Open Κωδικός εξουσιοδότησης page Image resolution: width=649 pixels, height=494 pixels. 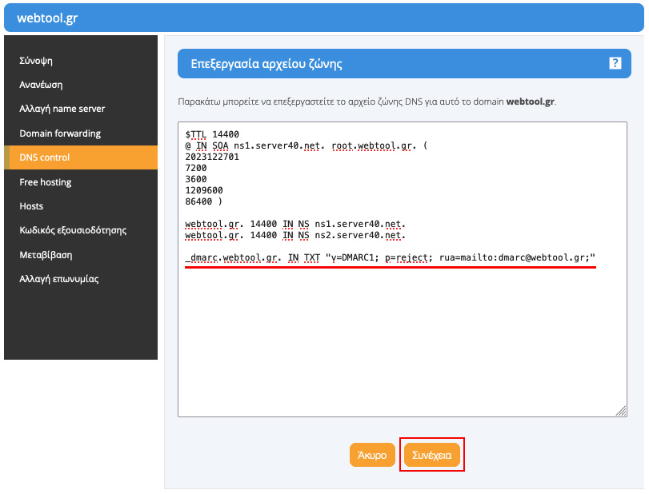pos(73,230)
